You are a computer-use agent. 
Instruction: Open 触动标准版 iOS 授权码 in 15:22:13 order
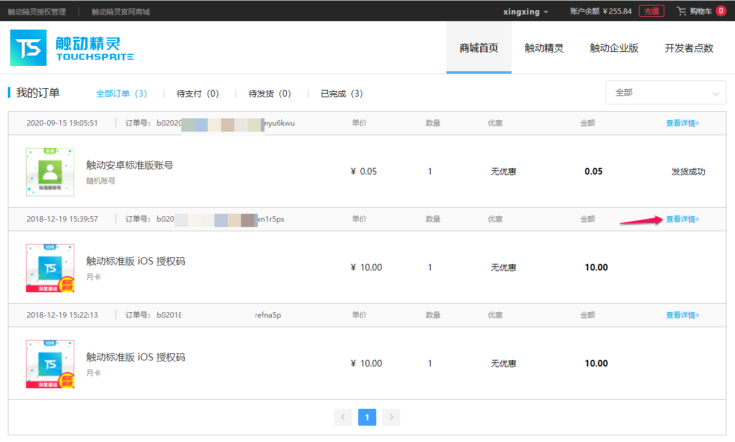click(x=136, y=357)
